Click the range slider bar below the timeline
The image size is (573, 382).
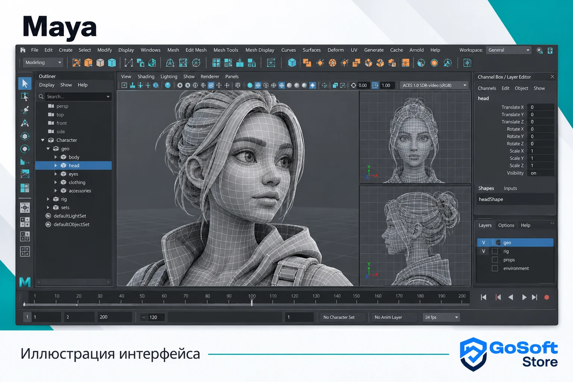225,317
